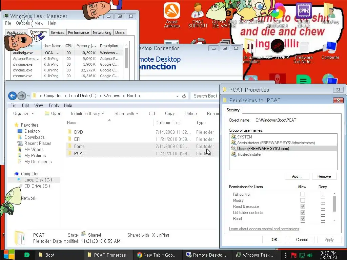
Task: Open the address bar history dropdown
Action: pos(177,96)
